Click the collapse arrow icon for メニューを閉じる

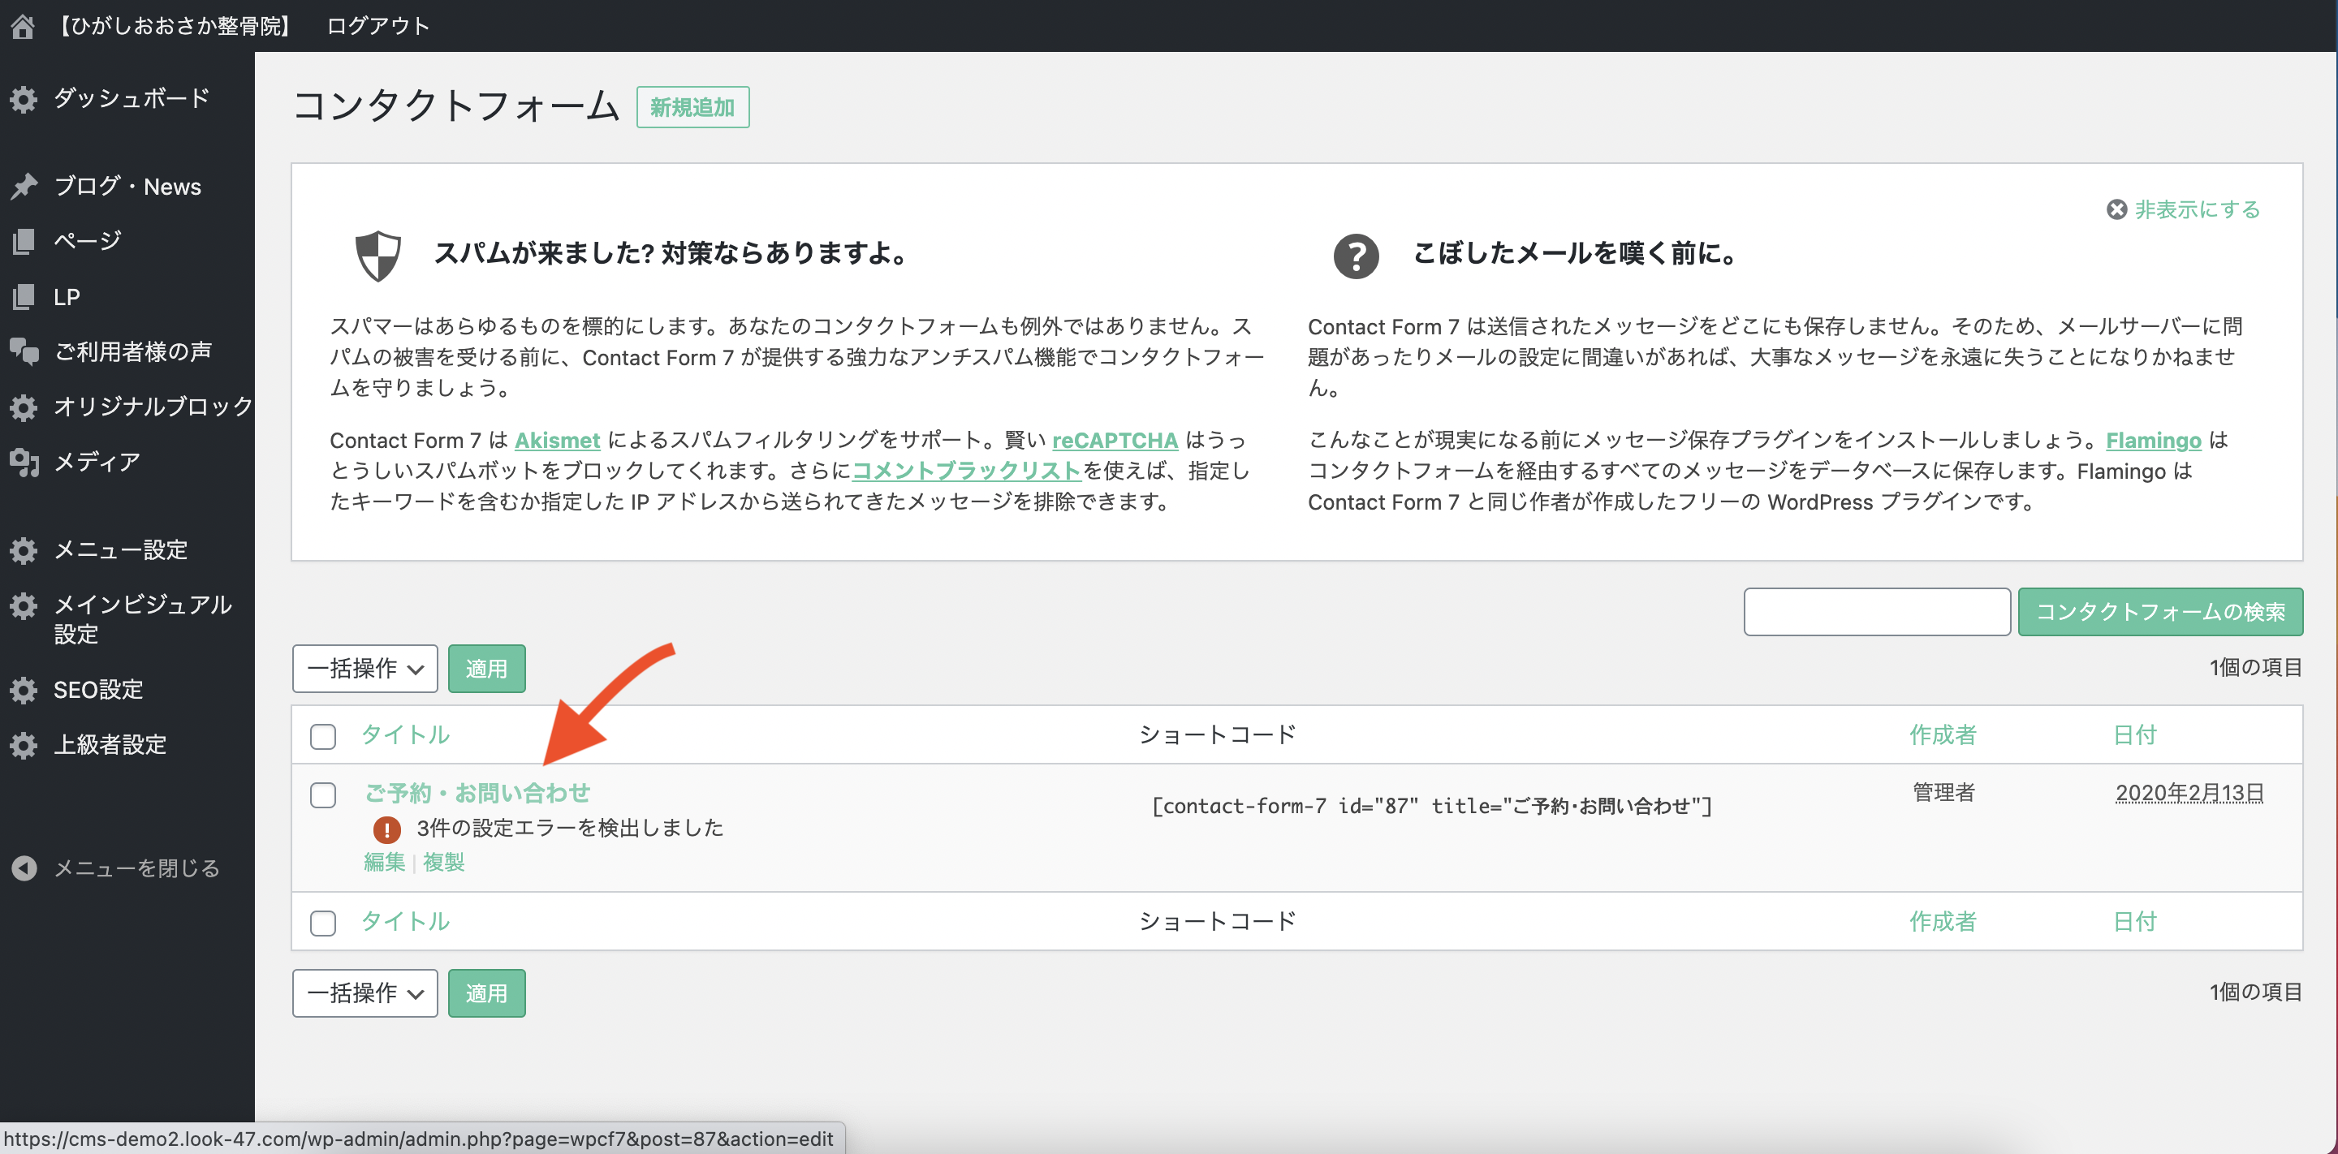pyautogui.click(x=24, y=868)
